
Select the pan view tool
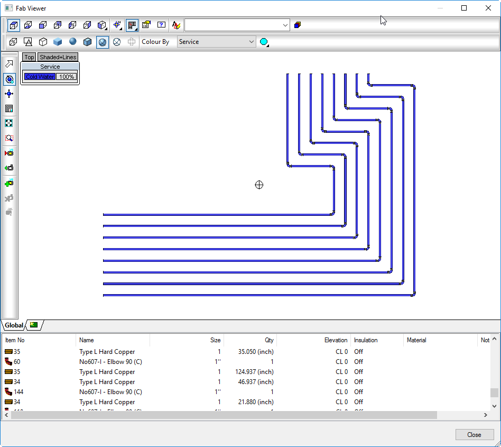[x=9, y=94]
